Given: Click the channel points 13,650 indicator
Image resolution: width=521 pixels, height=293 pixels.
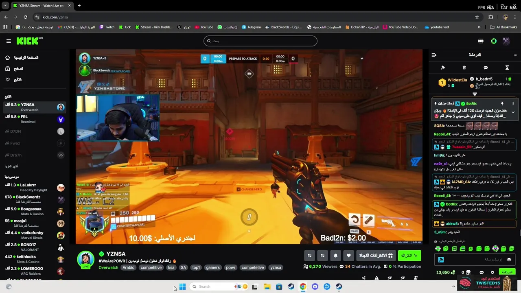Looking at the screenshot, I should [445, 273].
